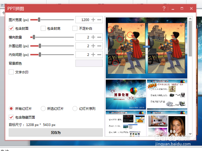
Task: Enable the 包含封底 checkbox
Action: pos(43,28)
